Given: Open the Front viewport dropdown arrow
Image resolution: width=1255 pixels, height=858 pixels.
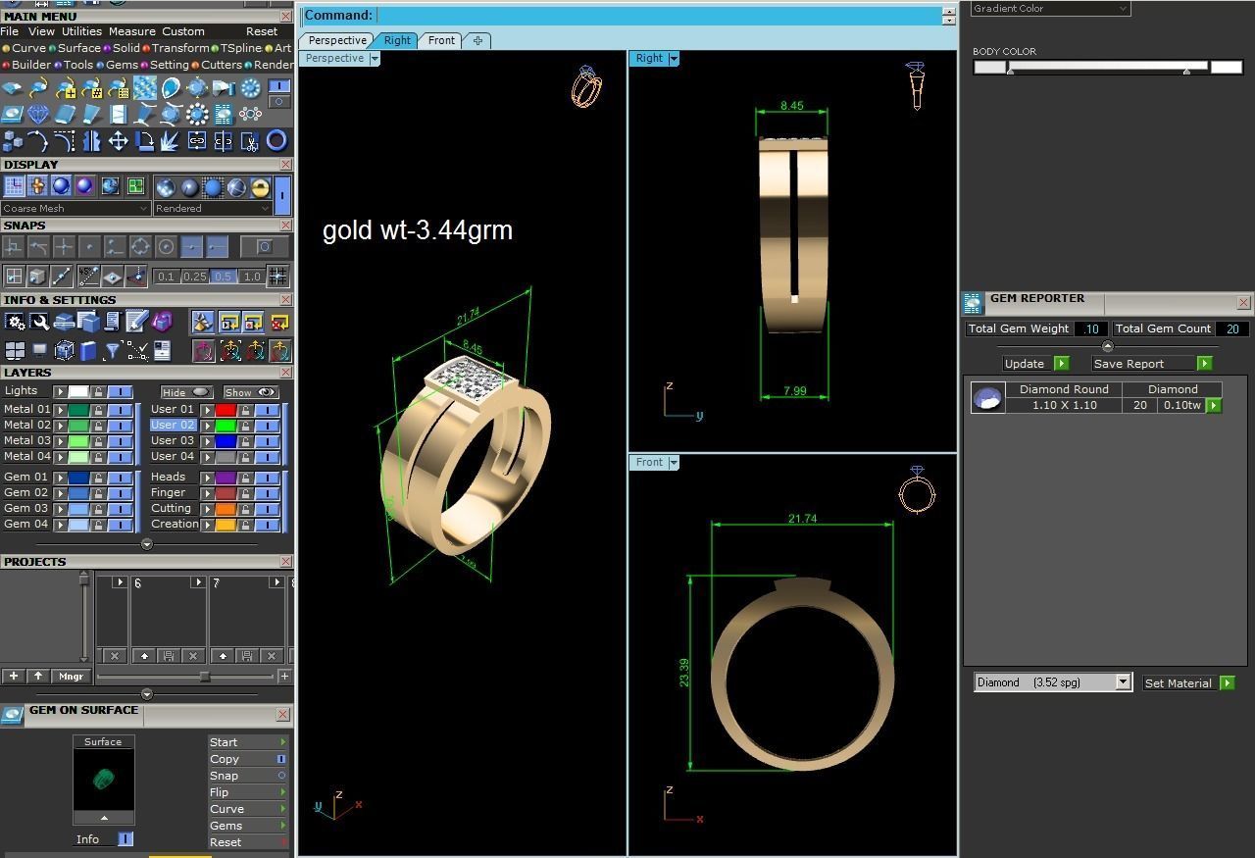Looking at the screenshot, I should [674, 463].
